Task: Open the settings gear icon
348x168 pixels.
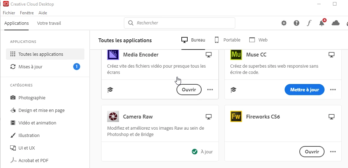Action: click(x=284, y=23)
